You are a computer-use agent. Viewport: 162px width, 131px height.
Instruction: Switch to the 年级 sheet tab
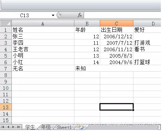point(46,127)
